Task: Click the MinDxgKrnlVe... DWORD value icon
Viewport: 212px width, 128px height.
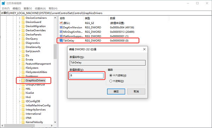Action: tap(61, 32)
